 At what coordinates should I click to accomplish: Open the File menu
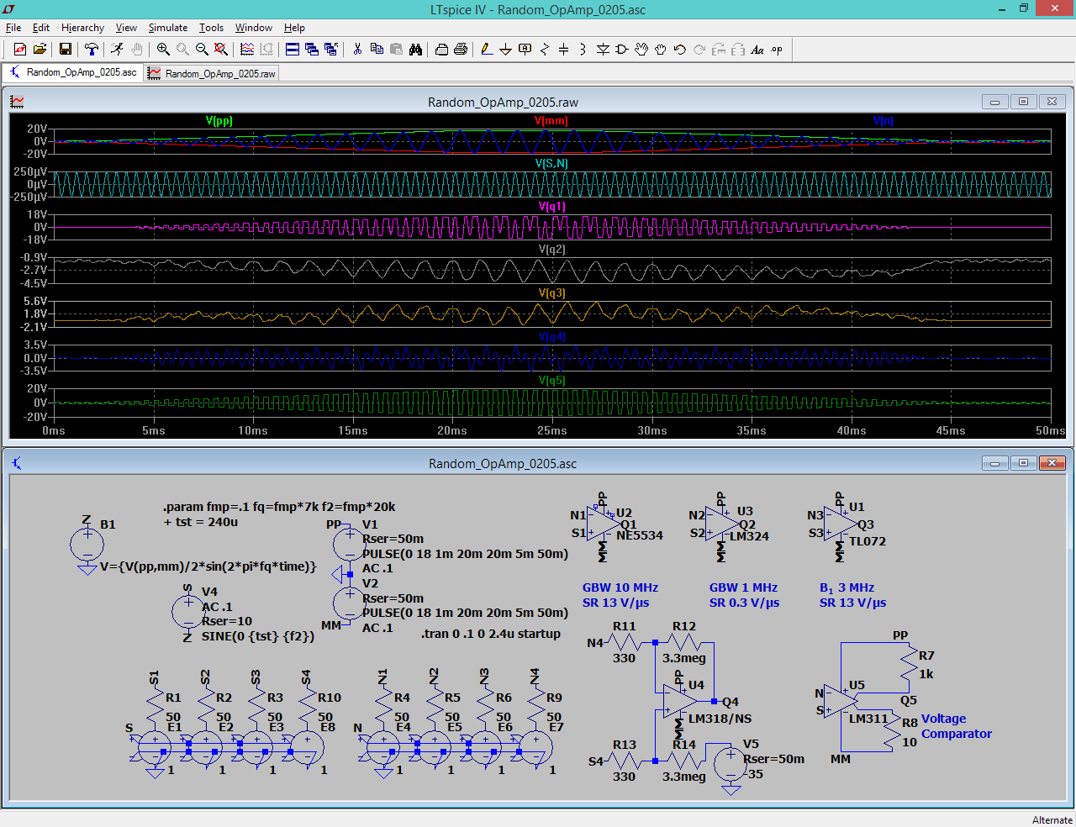point(13,28)
